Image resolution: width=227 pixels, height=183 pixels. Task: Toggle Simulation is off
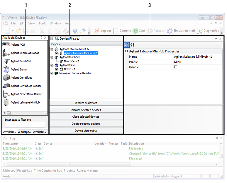[x=181, y=31]
